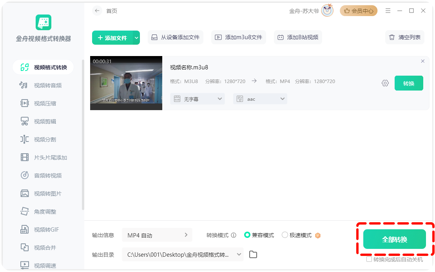435x272 pixels.
Task: Click the 全部转换 button
Action: pos(394,239)
